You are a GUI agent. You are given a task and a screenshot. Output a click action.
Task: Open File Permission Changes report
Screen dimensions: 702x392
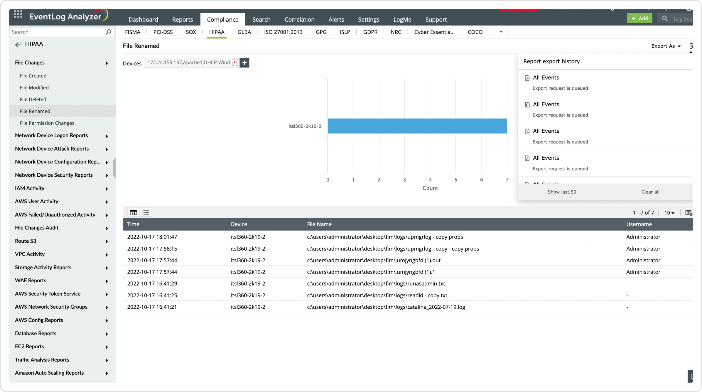(47, 123)
